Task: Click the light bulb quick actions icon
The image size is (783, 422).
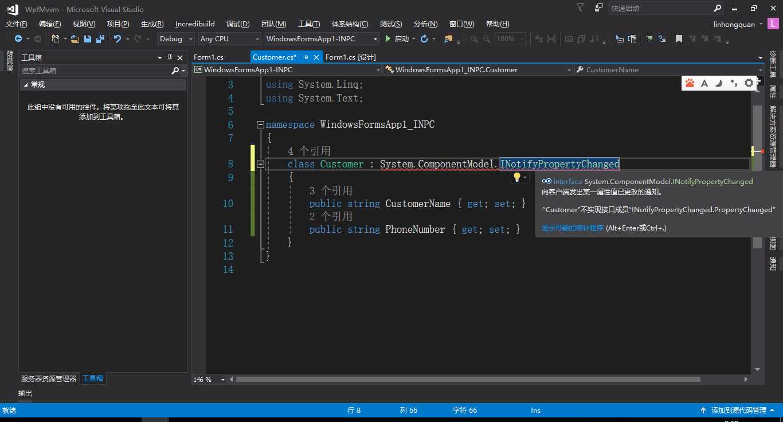Action: point(516,177)
